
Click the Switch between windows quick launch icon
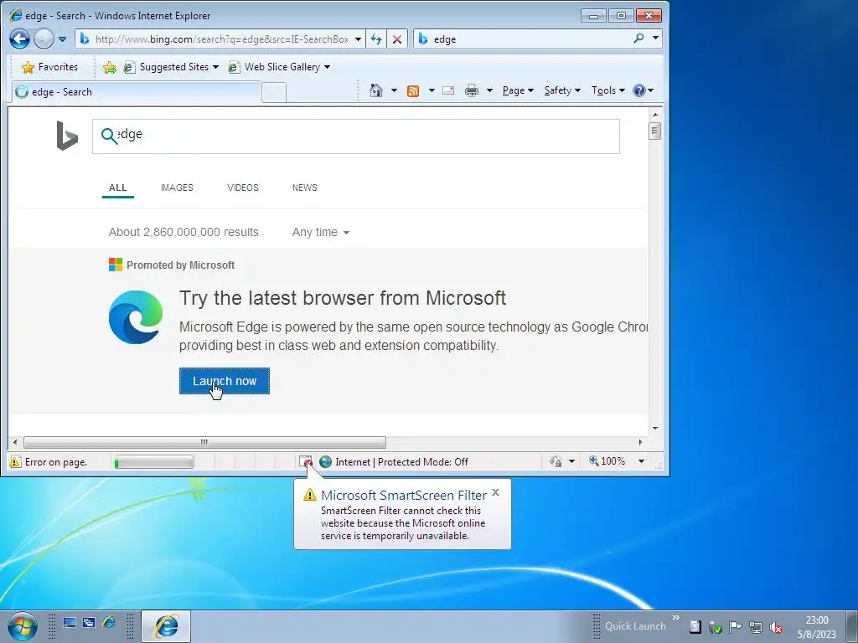(x=89, y=622)
